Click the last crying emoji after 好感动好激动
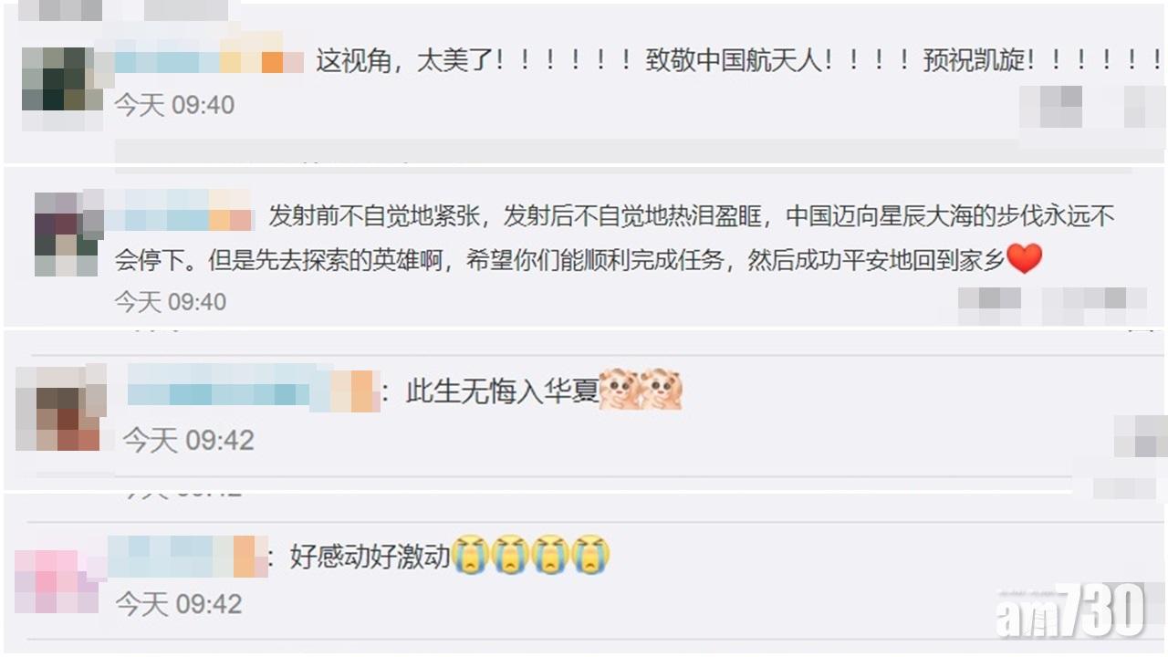 (589, 553)
